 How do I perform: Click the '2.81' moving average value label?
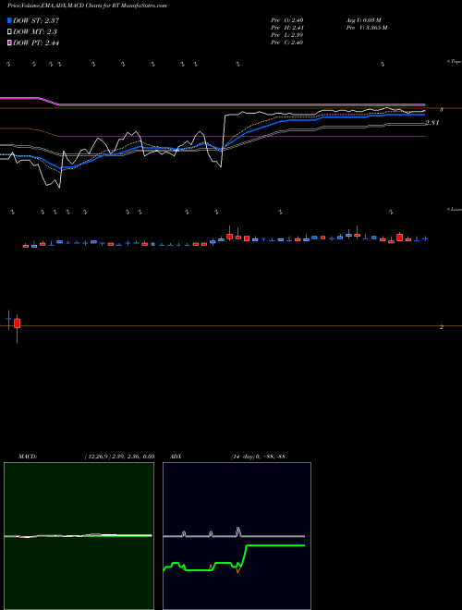(432, 123)
